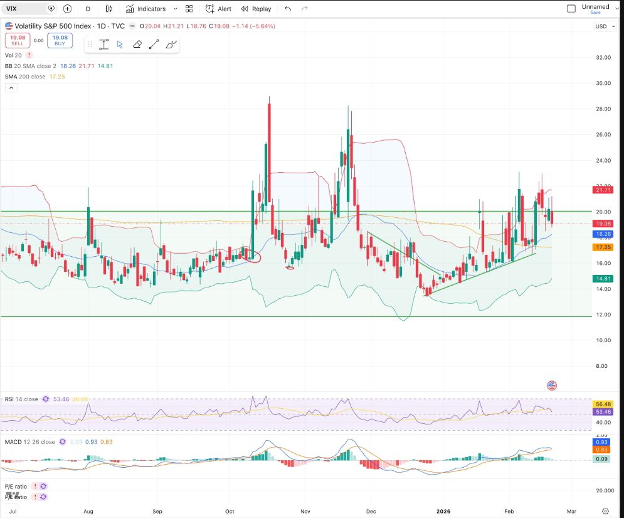
Task: Open the Indicators menu
Action: coord(145,9)
